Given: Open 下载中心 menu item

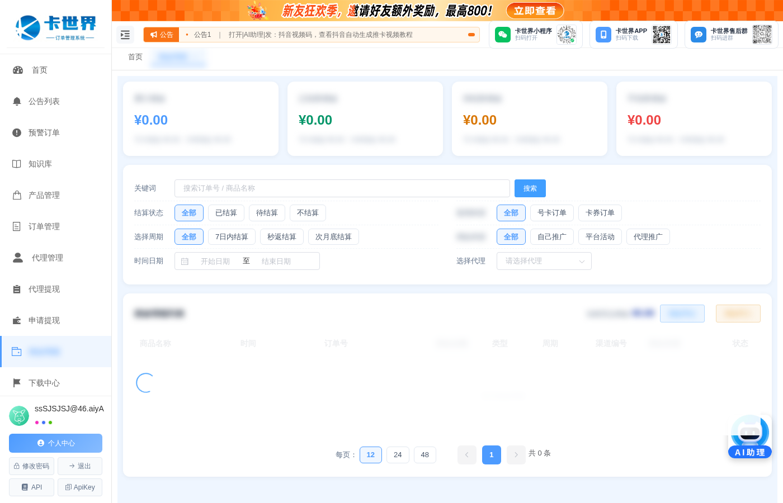Looking at the screenshot, I should [56, 383].
